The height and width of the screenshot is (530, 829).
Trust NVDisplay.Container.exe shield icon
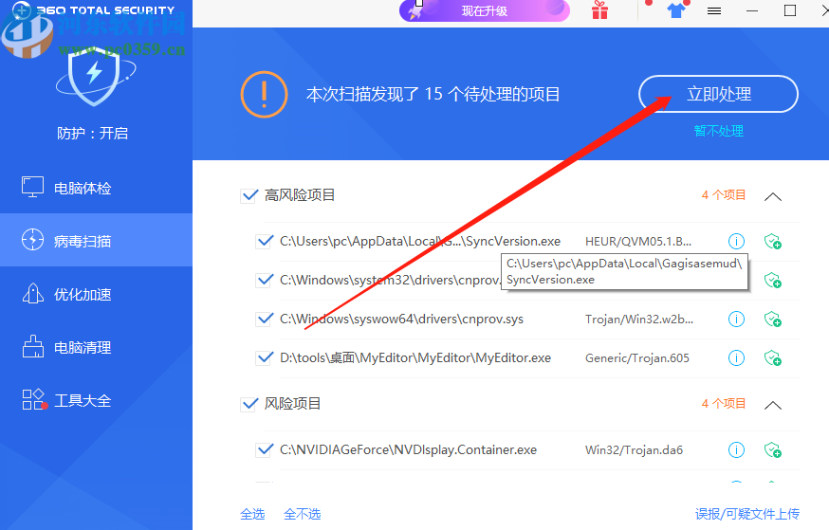(x=772, y=450)
